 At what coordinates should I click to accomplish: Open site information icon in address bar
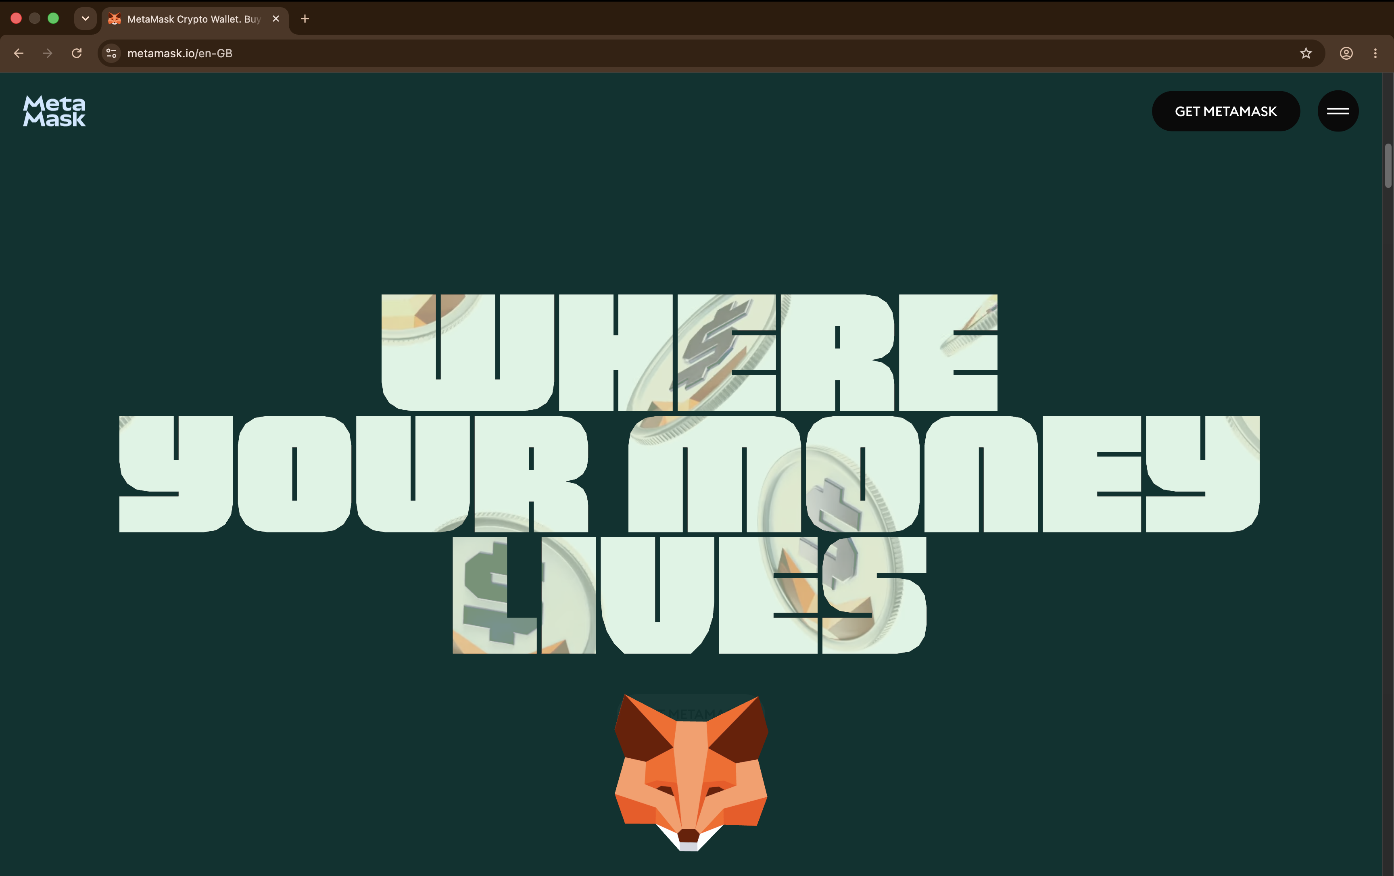(x=112, y=53)
